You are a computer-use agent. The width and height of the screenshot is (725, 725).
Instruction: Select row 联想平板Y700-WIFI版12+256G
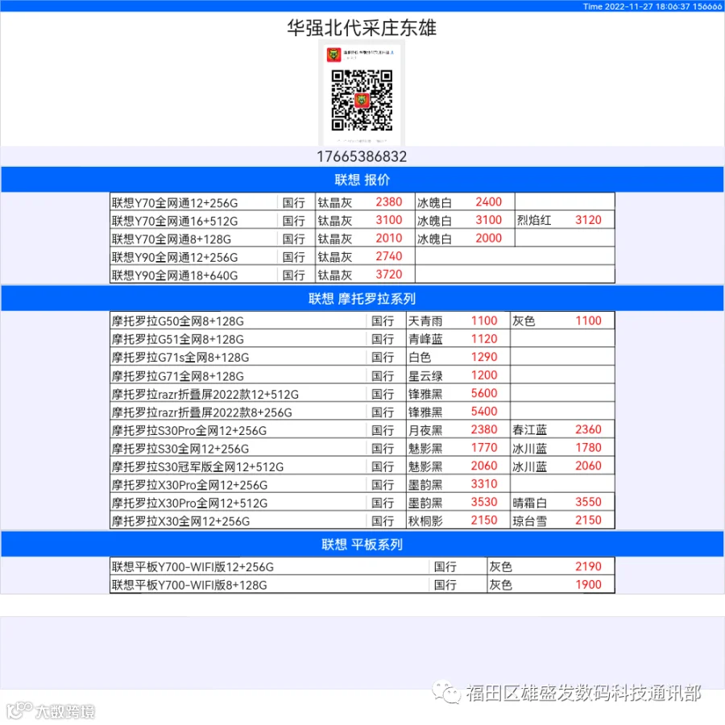pyautogui.click(x=362, y=566)
